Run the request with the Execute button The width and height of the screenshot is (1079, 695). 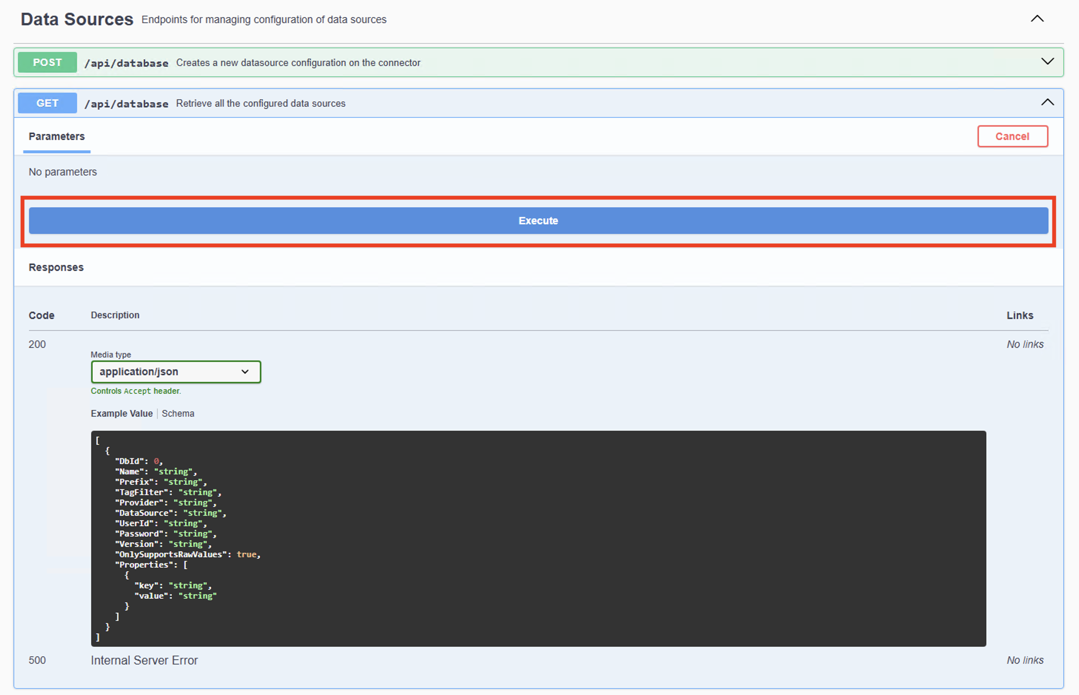(x=538, y=221)
